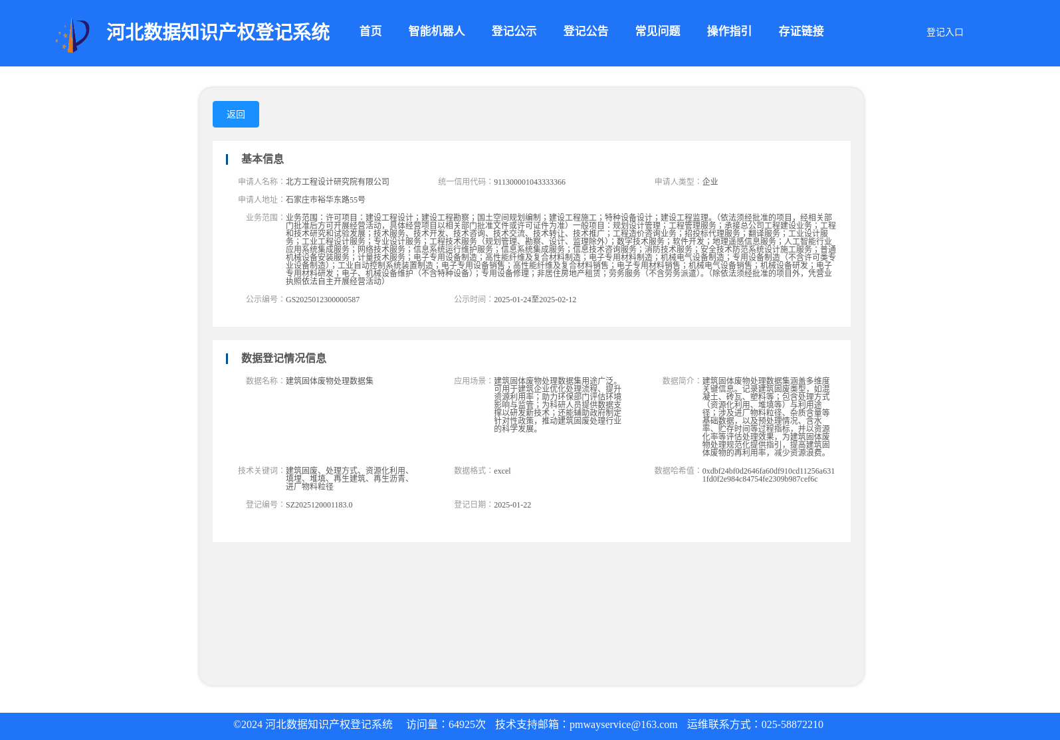Click the 应用场景 description paragraph
Viewport: 1060px width, 740px height.
click(x=558, y=405)
